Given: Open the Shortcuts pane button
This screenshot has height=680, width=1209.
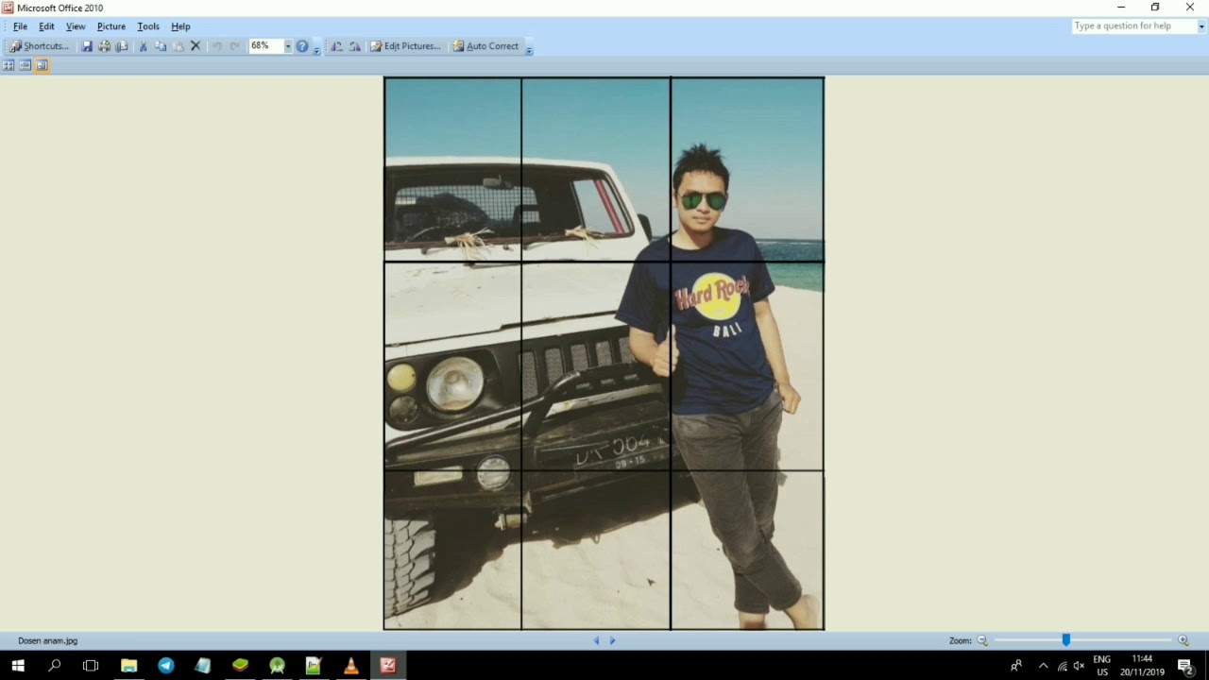Looking at the screenshot, I should (x=39, y=46).
